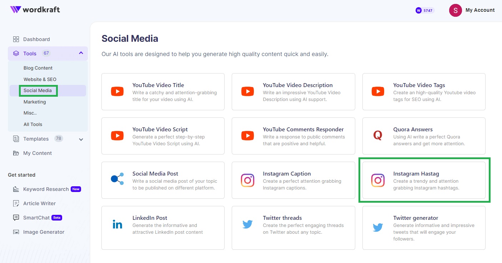This screenshot has height=263, width=502.
Task: Click the LinkedIn icon
Action: (117, 224)
